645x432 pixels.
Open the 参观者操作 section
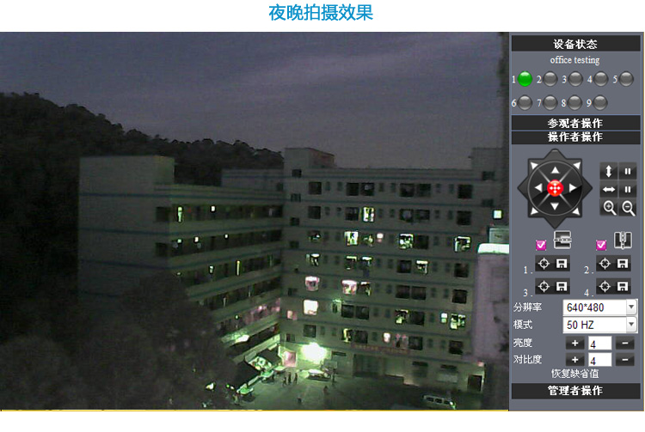(574, 123)
